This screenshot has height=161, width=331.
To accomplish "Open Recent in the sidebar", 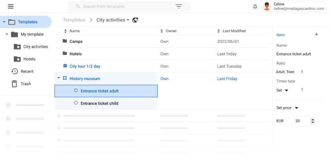I will tap(27, 71).
